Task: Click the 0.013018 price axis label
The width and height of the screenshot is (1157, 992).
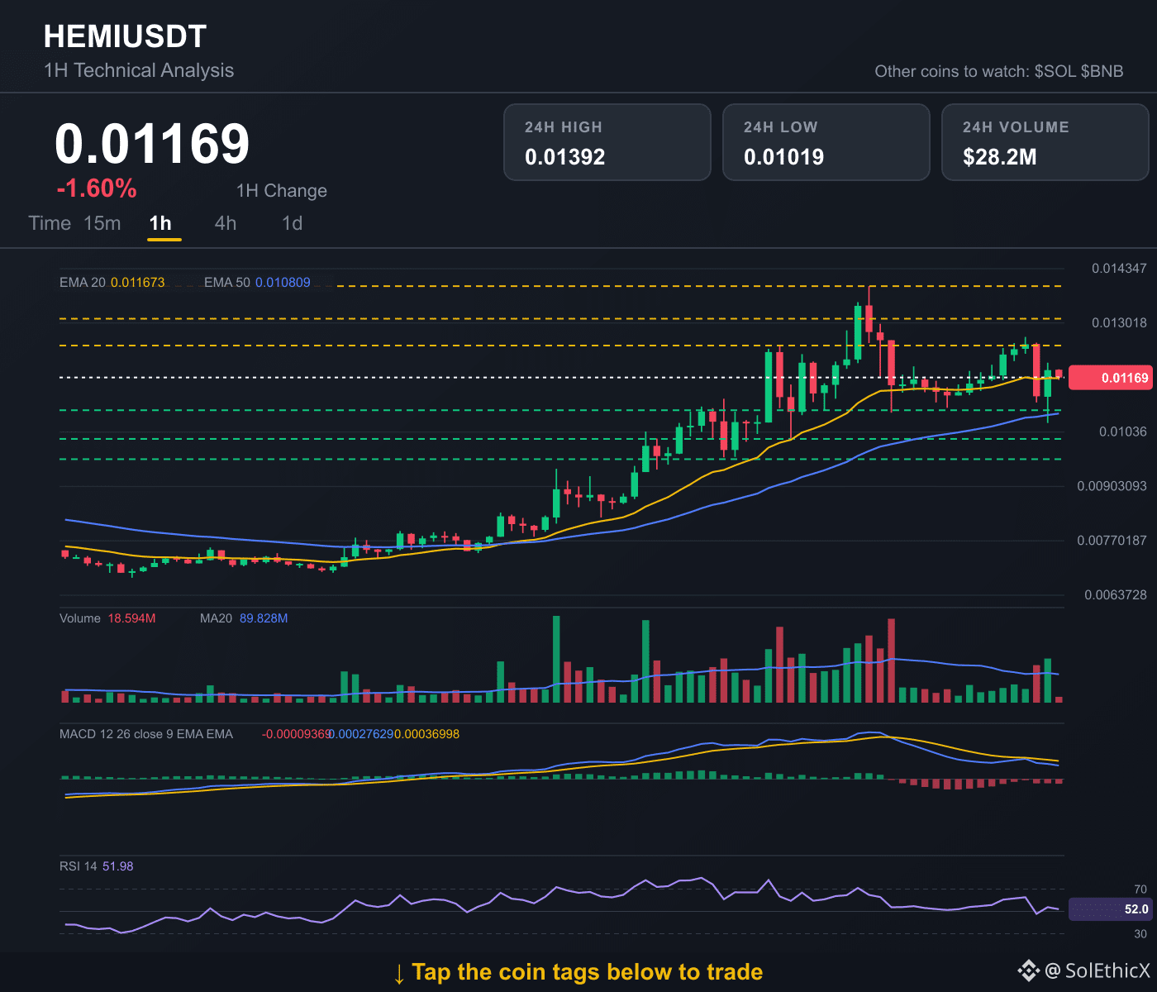Action: click(x=1119, y=323)
